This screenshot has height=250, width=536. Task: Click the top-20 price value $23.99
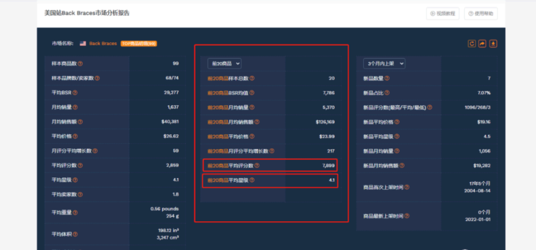pyautogui.click(x=327, y=136)
